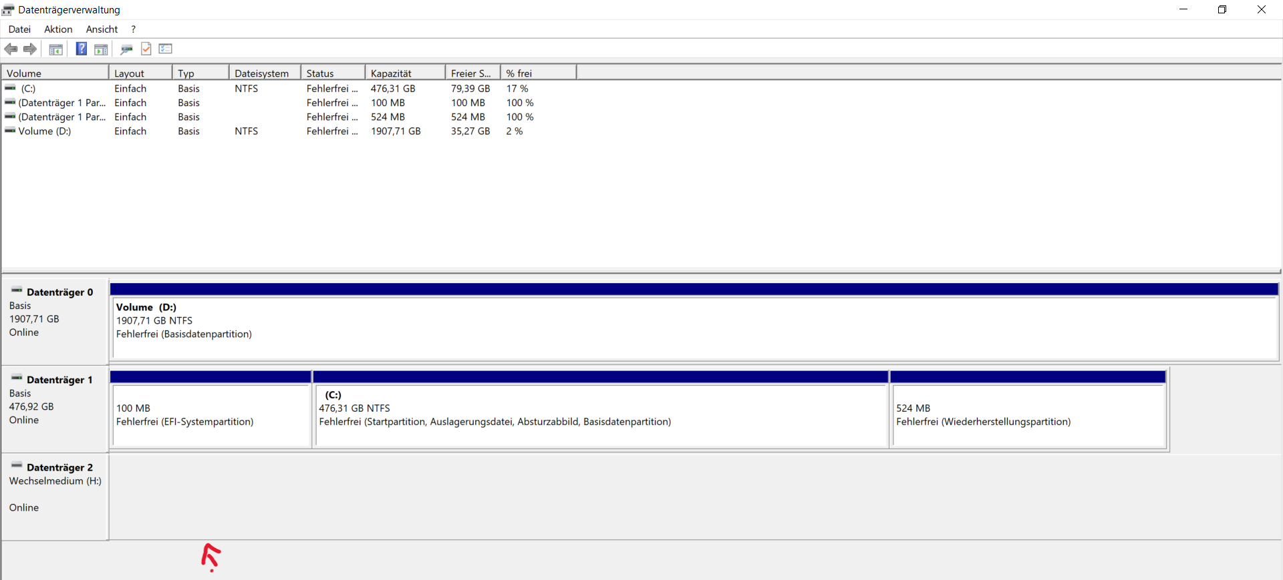Click NTFS filesystem cell of (C:) row
The image size is (1283, 580).
coord(246,88)
